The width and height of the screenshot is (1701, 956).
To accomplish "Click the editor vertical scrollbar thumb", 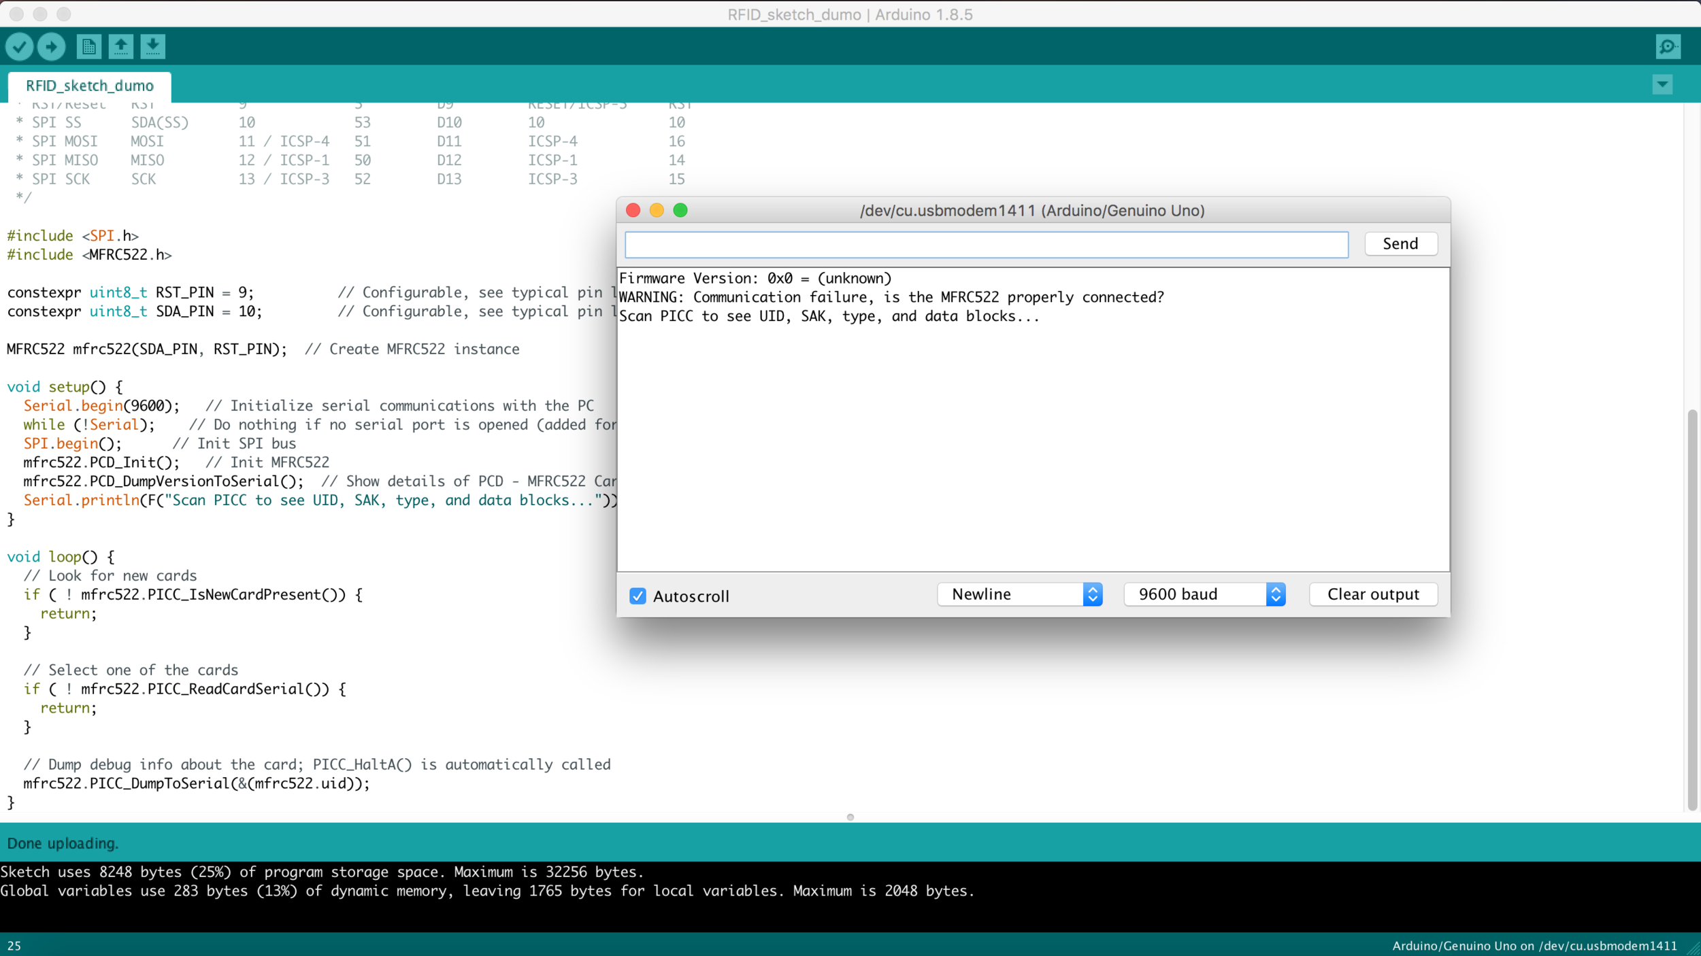I will point(1692,609).
